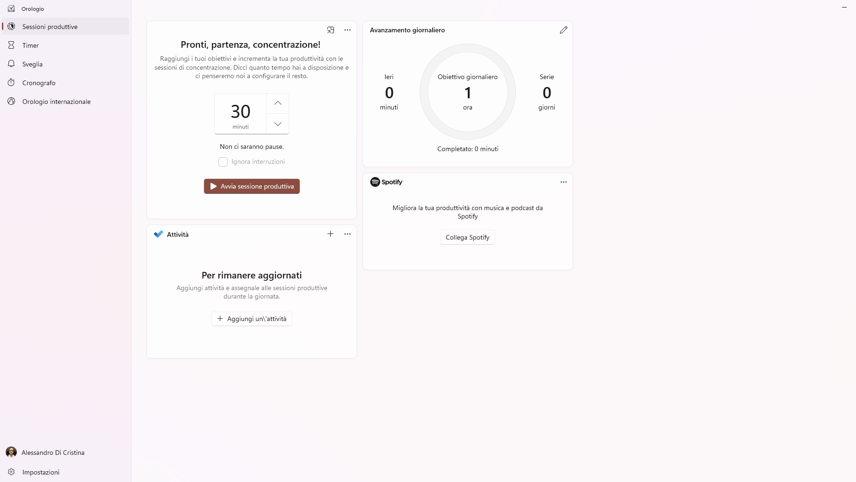Click the compact overlay (picture-in-picture) icon
This screenshot has height=482, width=856.
coord(331,30)
